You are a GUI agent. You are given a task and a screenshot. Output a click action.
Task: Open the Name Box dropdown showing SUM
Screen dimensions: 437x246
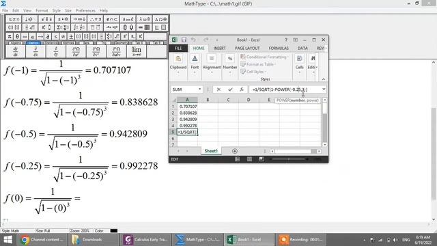point(199,90)
